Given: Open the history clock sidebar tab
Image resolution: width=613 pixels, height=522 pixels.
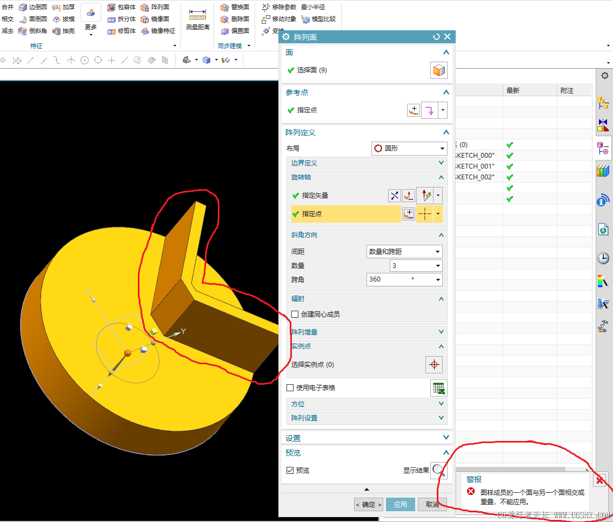Looking at the screenshot, I should coord(603,258).
